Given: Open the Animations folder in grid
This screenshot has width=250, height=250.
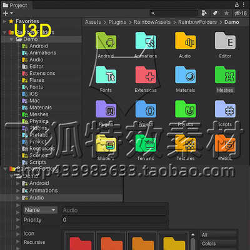Looking at the screenshot, I should click(146, 41).
